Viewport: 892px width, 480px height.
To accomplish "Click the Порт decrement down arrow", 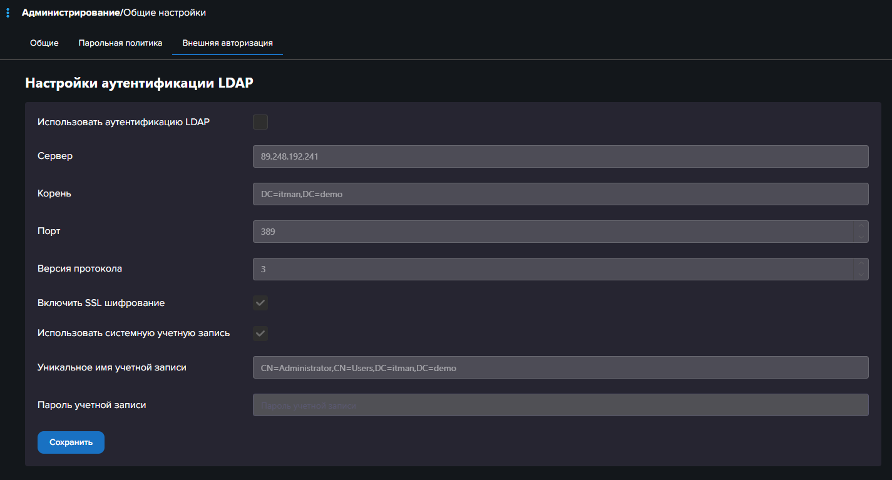I will tap(861, 237).
